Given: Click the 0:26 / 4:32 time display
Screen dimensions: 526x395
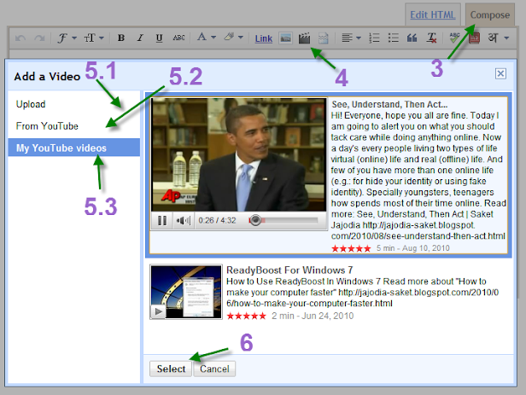Looking at the screenshot, I should pos(217,220).
